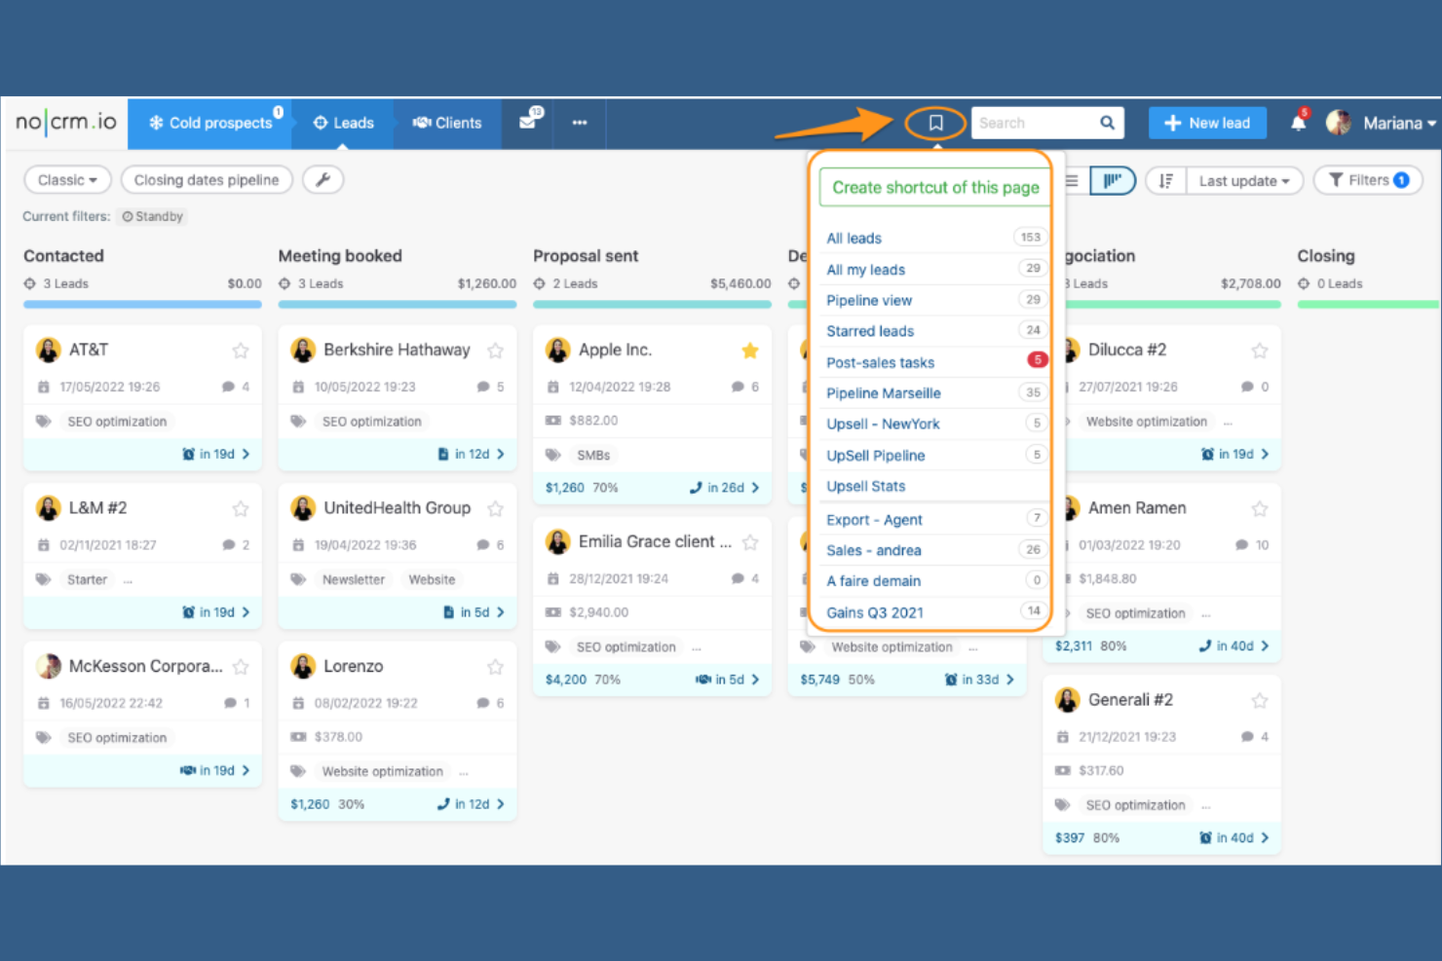Open the bookmark shortcuts icon
This screenshot has width=1442, height=961.
coord(935,123)
